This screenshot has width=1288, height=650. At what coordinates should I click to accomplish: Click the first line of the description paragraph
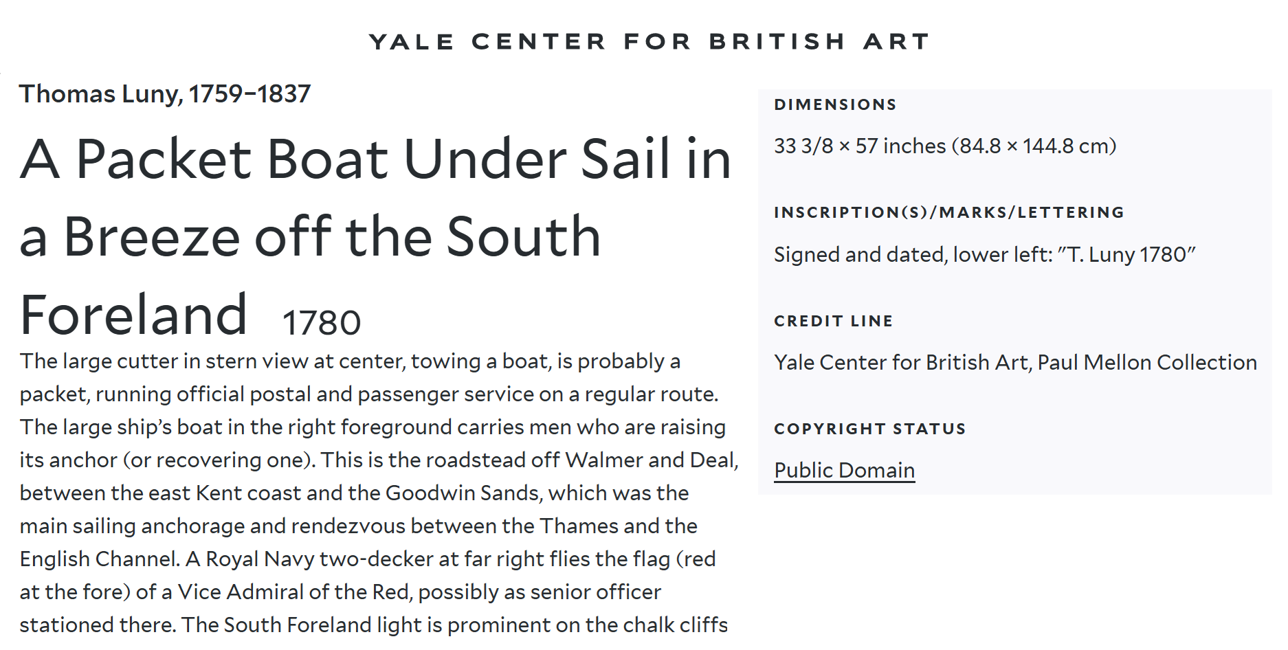350,361
